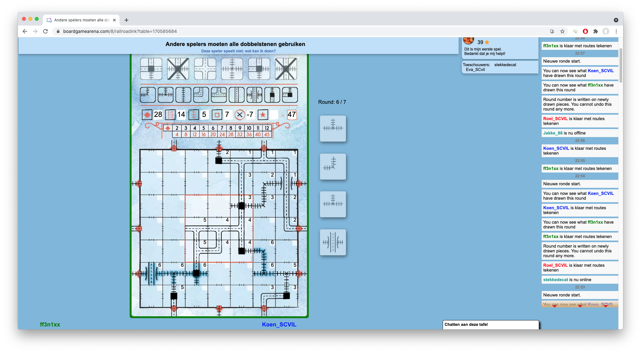Viewport: 641px width, 353px height.
Task: Click the highway score value 14
Action: pos(181,115)
